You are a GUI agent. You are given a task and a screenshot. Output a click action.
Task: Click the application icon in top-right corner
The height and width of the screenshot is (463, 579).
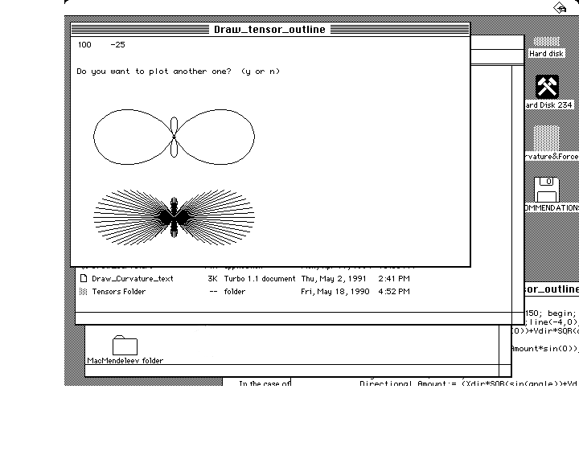[560, 7]
